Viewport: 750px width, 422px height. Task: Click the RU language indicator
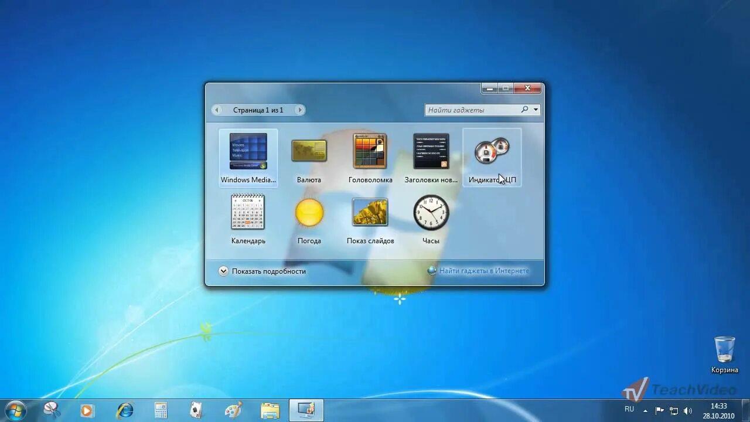[x=629, y=409]
